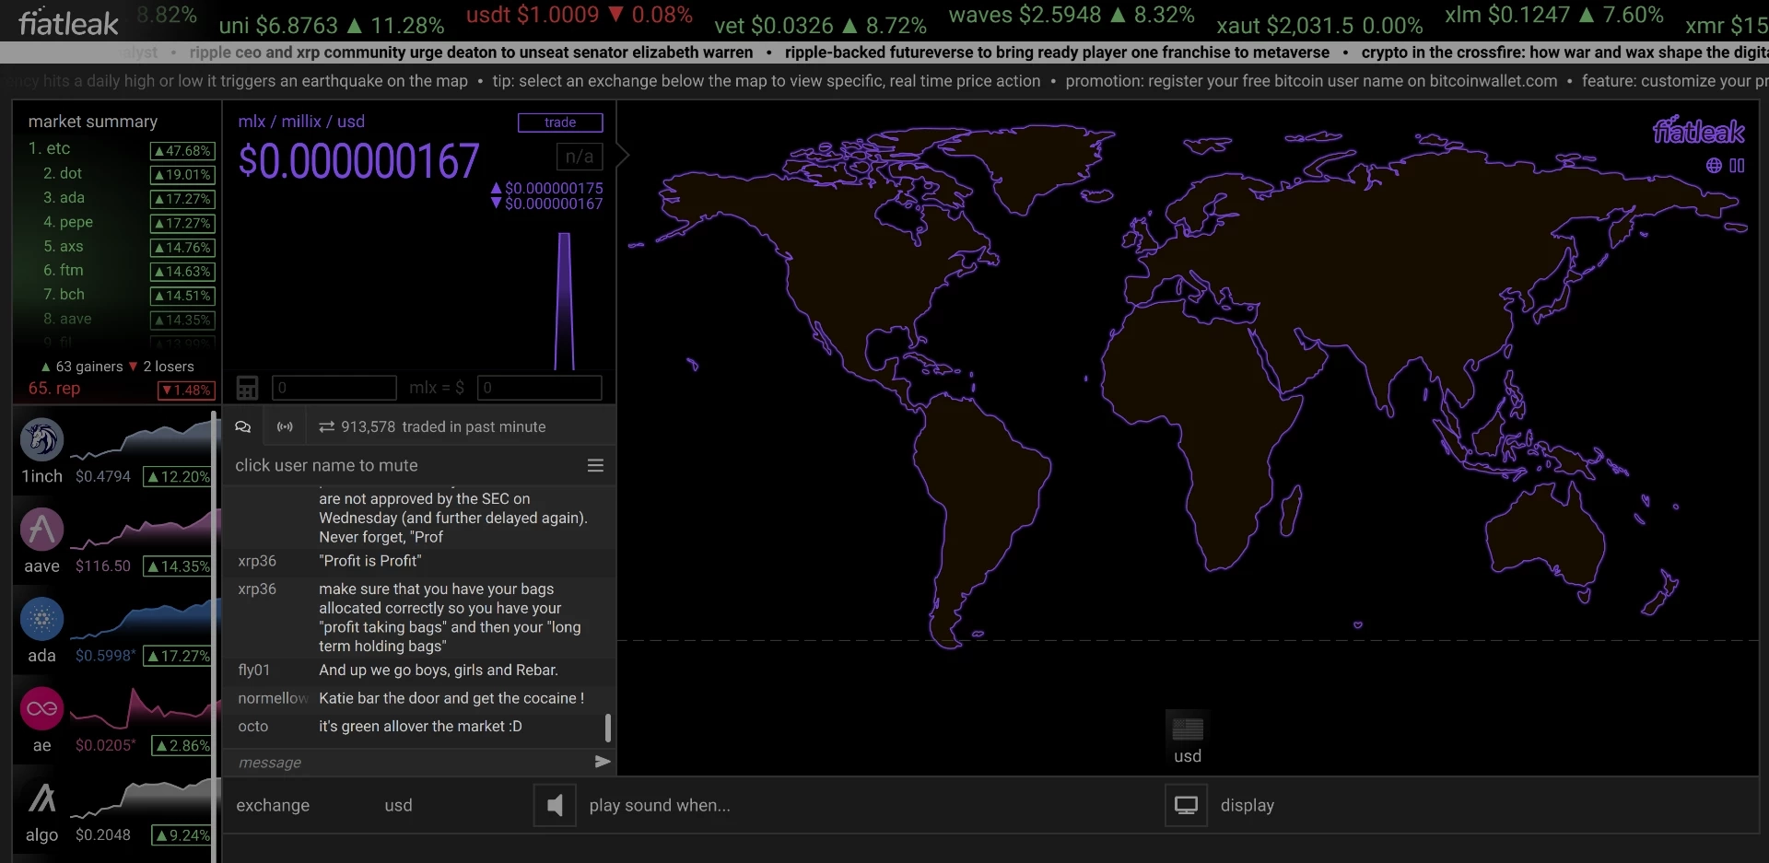Screen dimensions: 1769x863
Task: Open the live broadcast signal tab
Action: click(x=285, y=426)
